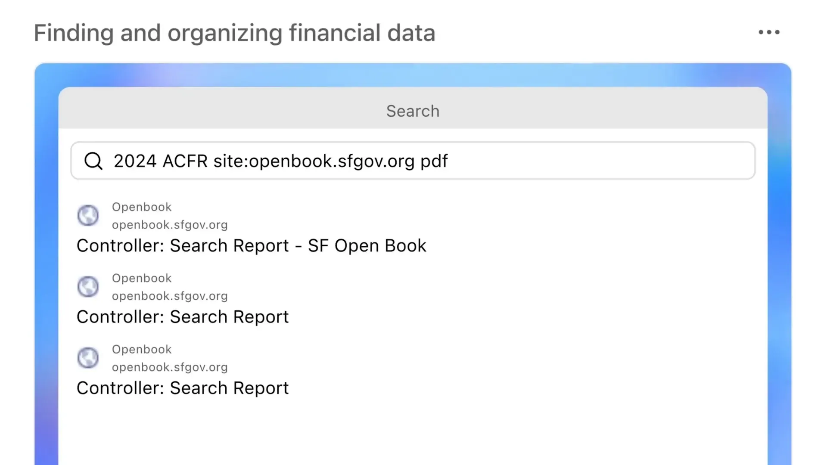827x465 pixels.
Task: Click the globe icon of first result
Action: (x=88, y=215)
